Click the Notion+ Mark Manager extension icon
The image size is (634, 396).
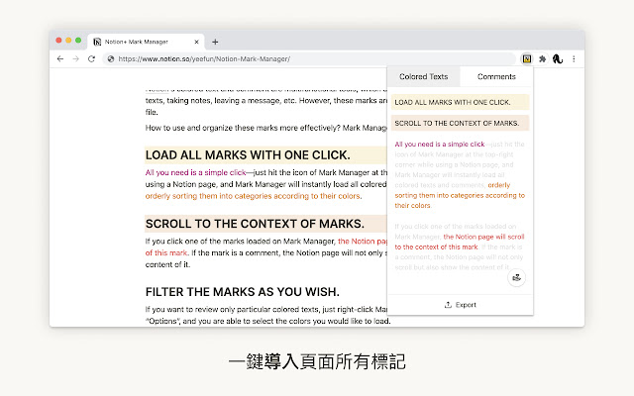(x=527, y=59)
